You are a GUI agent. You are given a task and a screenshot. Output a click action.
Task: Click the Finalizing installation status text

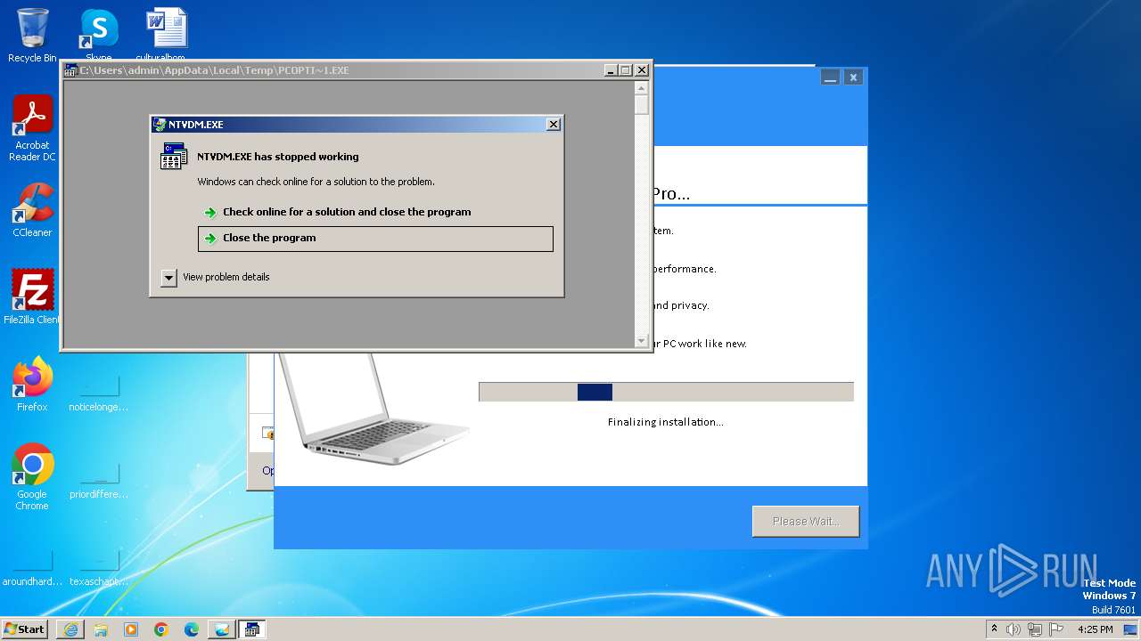666,422
